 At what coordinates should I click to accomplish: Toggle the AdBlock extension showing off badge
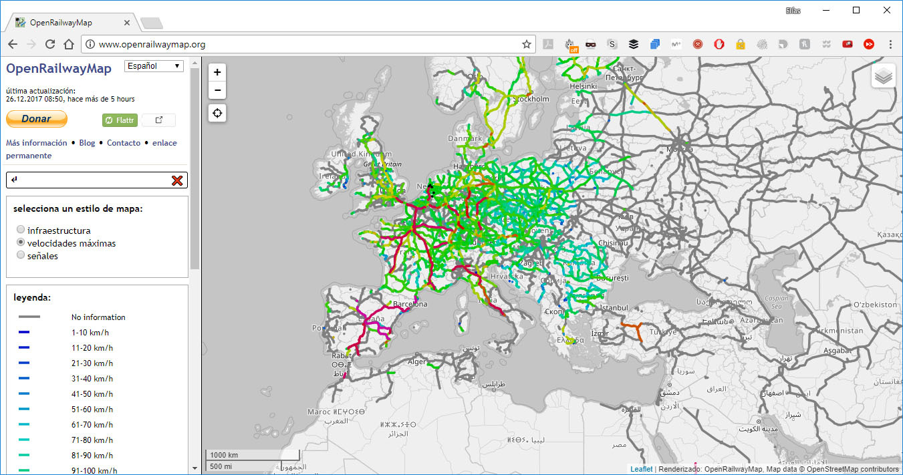[571, 44]
